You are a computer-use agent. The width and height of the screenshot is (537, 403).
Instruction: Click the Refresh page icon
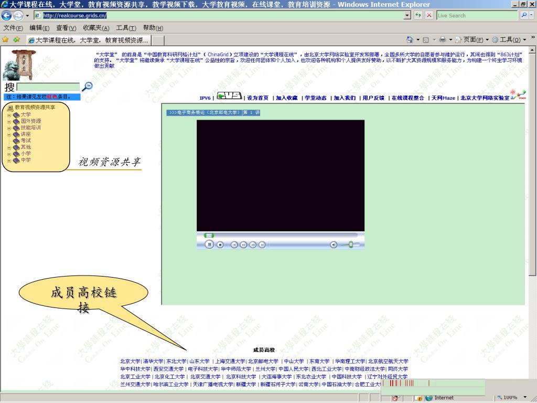(x=418, y=15)
